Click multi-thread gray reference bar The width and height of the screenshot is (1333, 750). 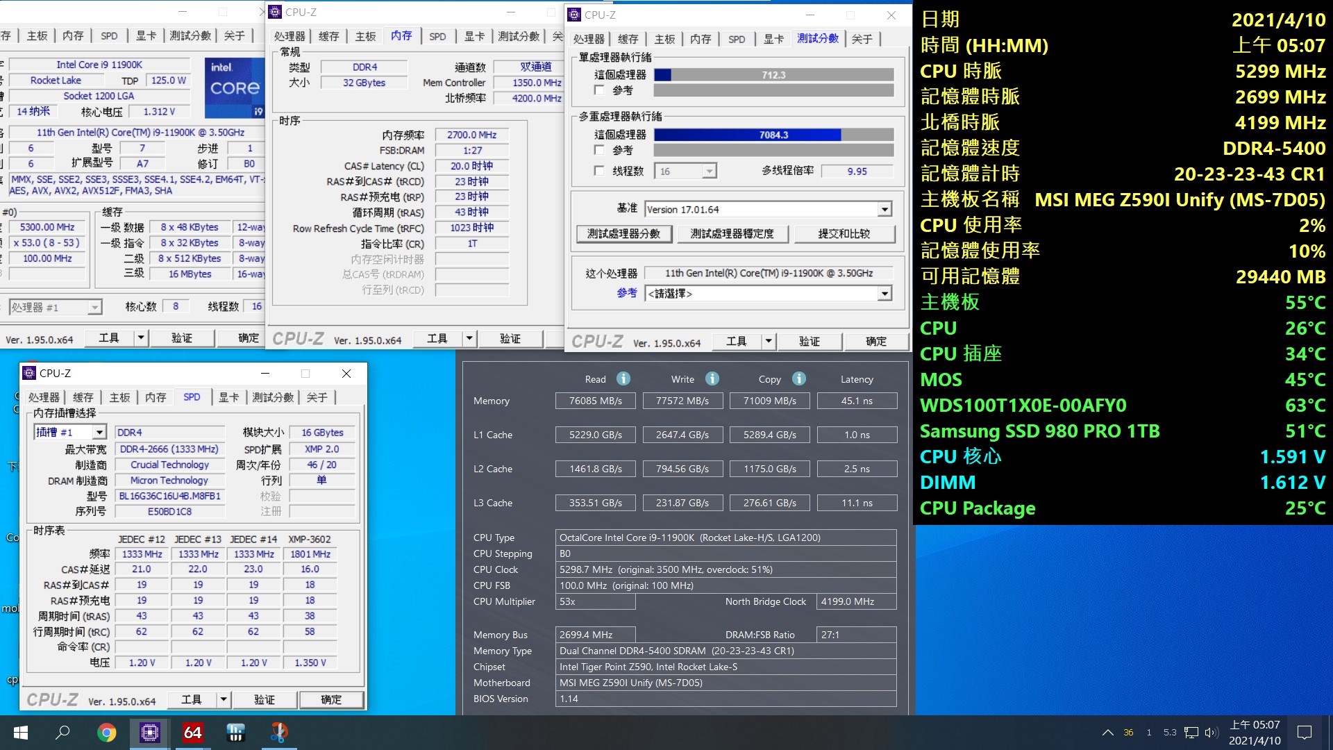pyautogui.click(x=773, y=150)
